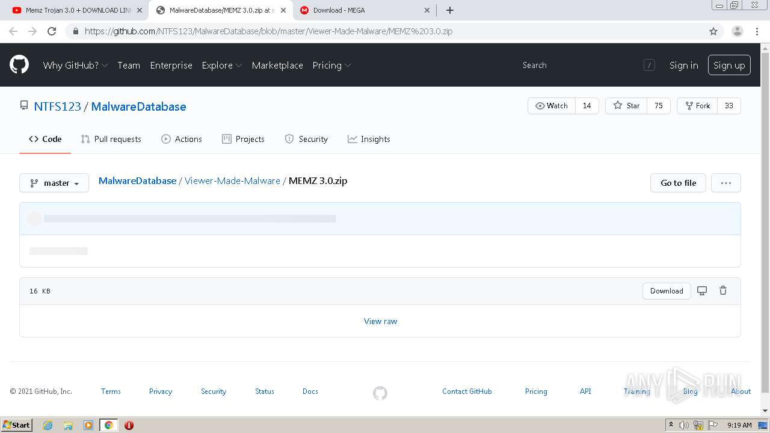Image resolution: width=770 pixels, height=433 pixels.
Task: Open the Chrome profile avatar icon
Action: click(737, 31)
